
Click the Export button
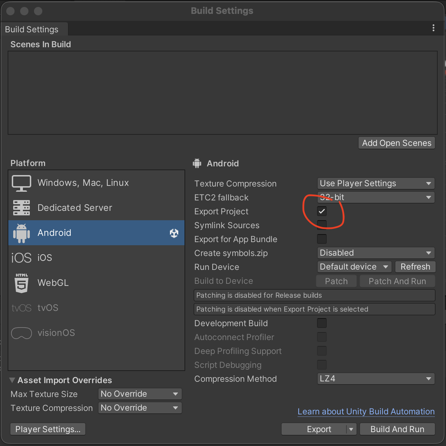pos(314,429)
